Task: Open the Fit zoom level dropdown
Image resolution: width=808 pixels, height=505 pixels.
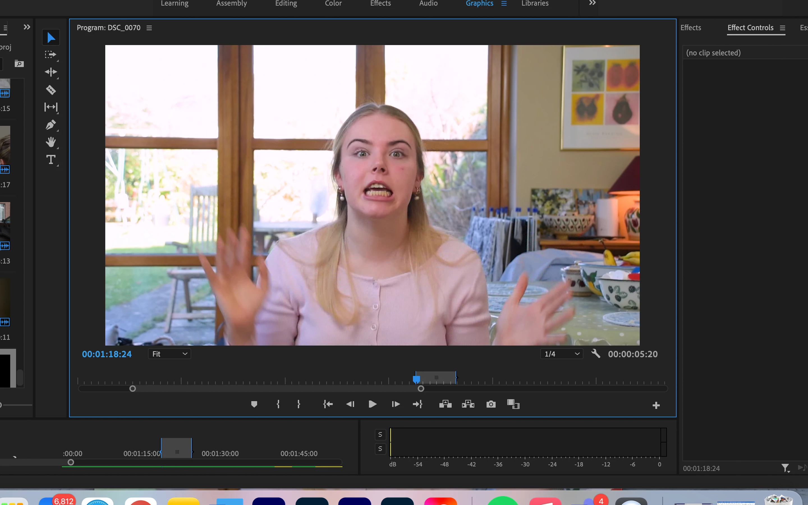Action: 169,354
